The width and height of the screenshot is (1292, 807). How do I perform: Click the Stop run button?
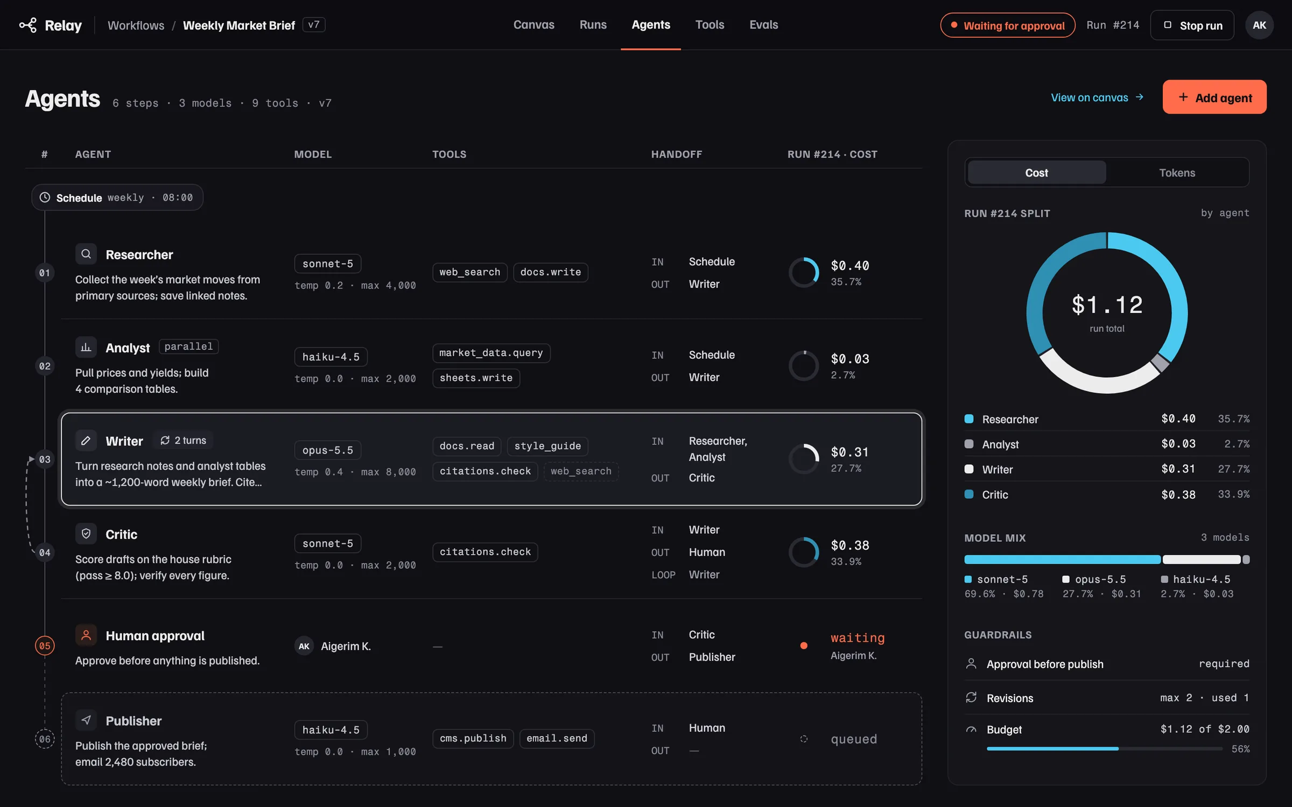(x=1192, y=25)
